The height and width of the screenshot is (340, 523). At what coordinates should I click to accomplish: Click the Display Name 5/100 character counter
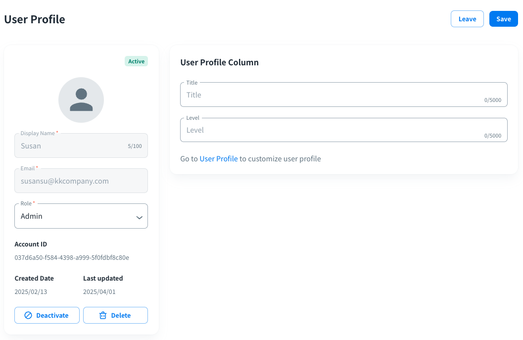point(135,146)
